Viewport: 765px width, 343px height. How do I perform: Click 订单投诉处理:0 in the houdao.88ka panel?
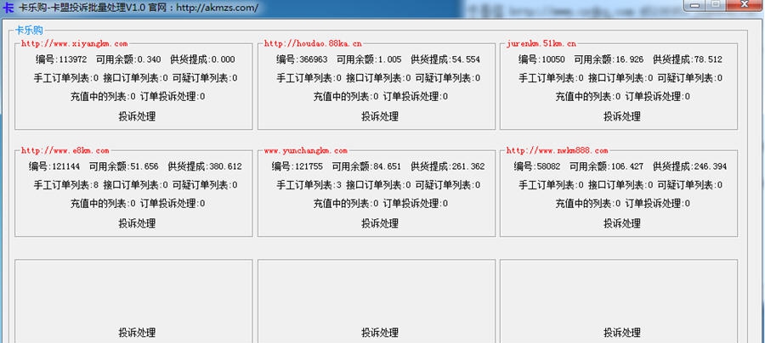[x=415, y=97]
